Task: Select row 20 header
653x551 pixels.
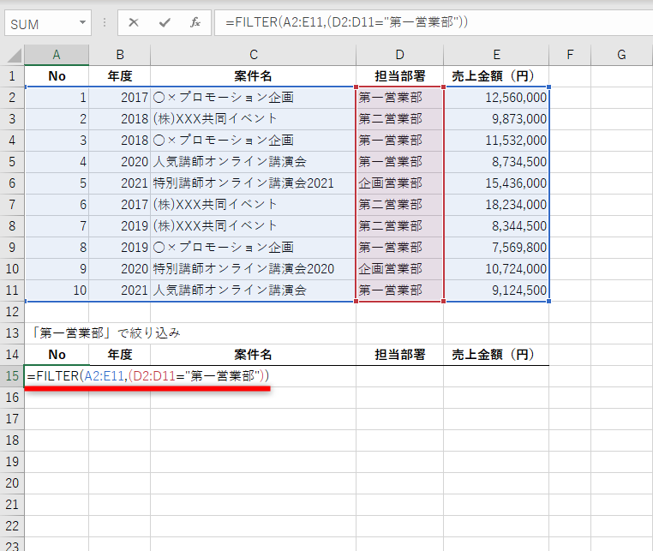Action: coord(12,483)
